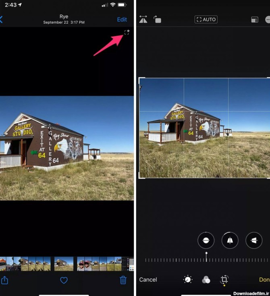Tap the straighten angle slider ruler
This screenshot has width=270, height=296.
tap(206, 260)
